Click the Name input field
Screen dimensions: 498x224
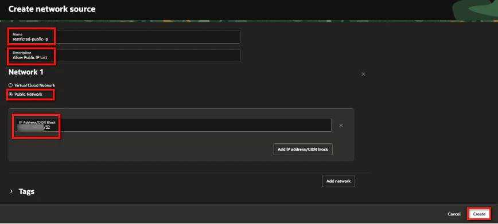tap(124, 37)
